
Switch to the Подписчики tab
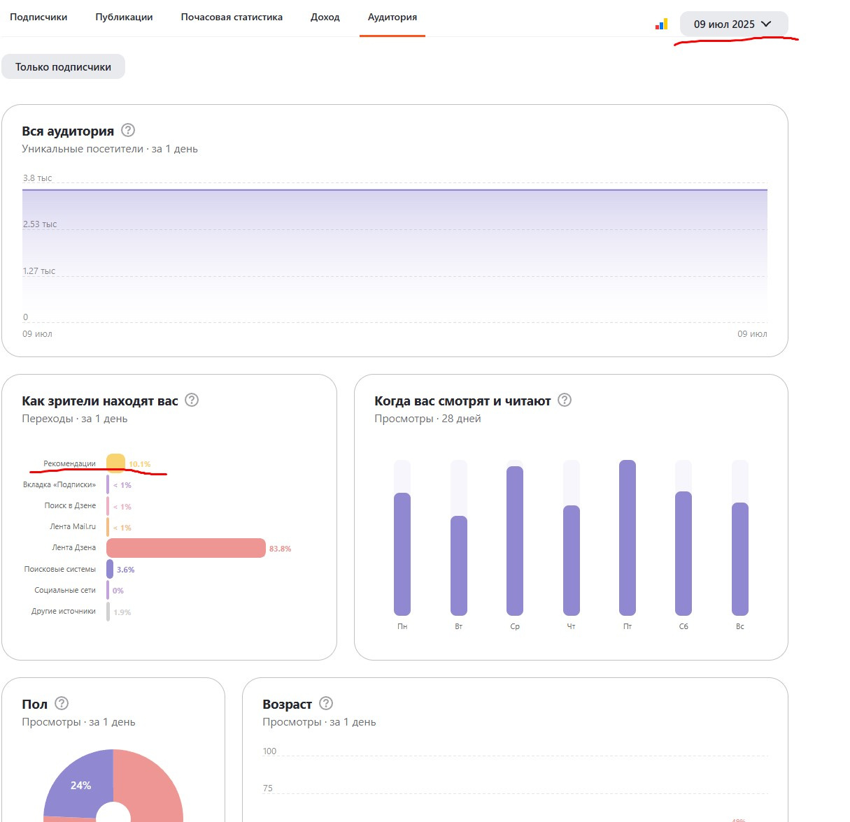pos(38,17)
